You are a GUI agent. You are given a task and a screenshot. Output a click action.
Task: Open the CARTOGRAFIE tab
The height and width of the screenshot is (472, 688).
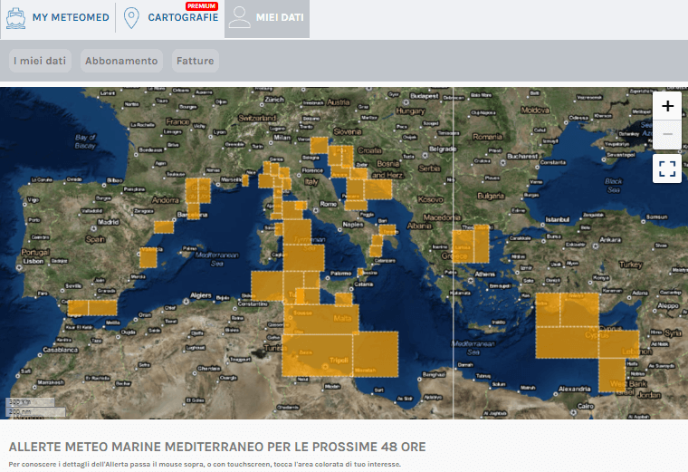point(183,17)
